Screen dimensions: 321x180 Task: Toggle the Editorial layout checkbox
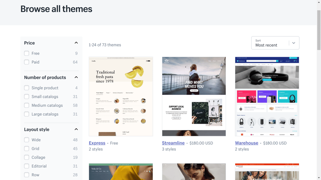(x=26, y=166)
